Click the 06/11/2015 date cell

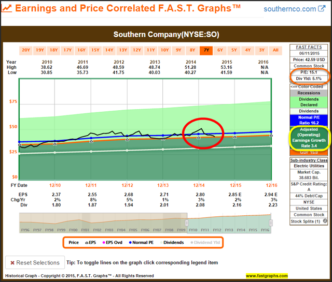point(309,53)
